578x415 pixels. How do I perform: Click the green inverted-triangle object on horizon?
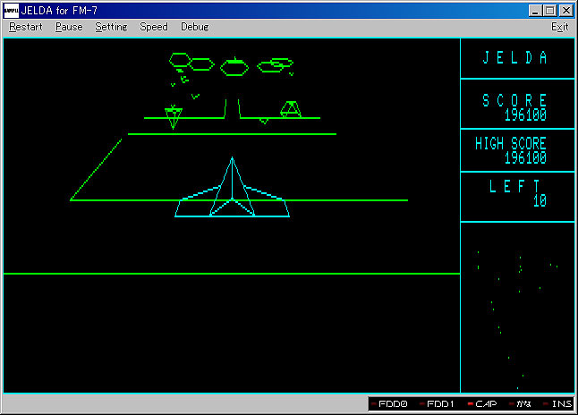tap(174, 116)
